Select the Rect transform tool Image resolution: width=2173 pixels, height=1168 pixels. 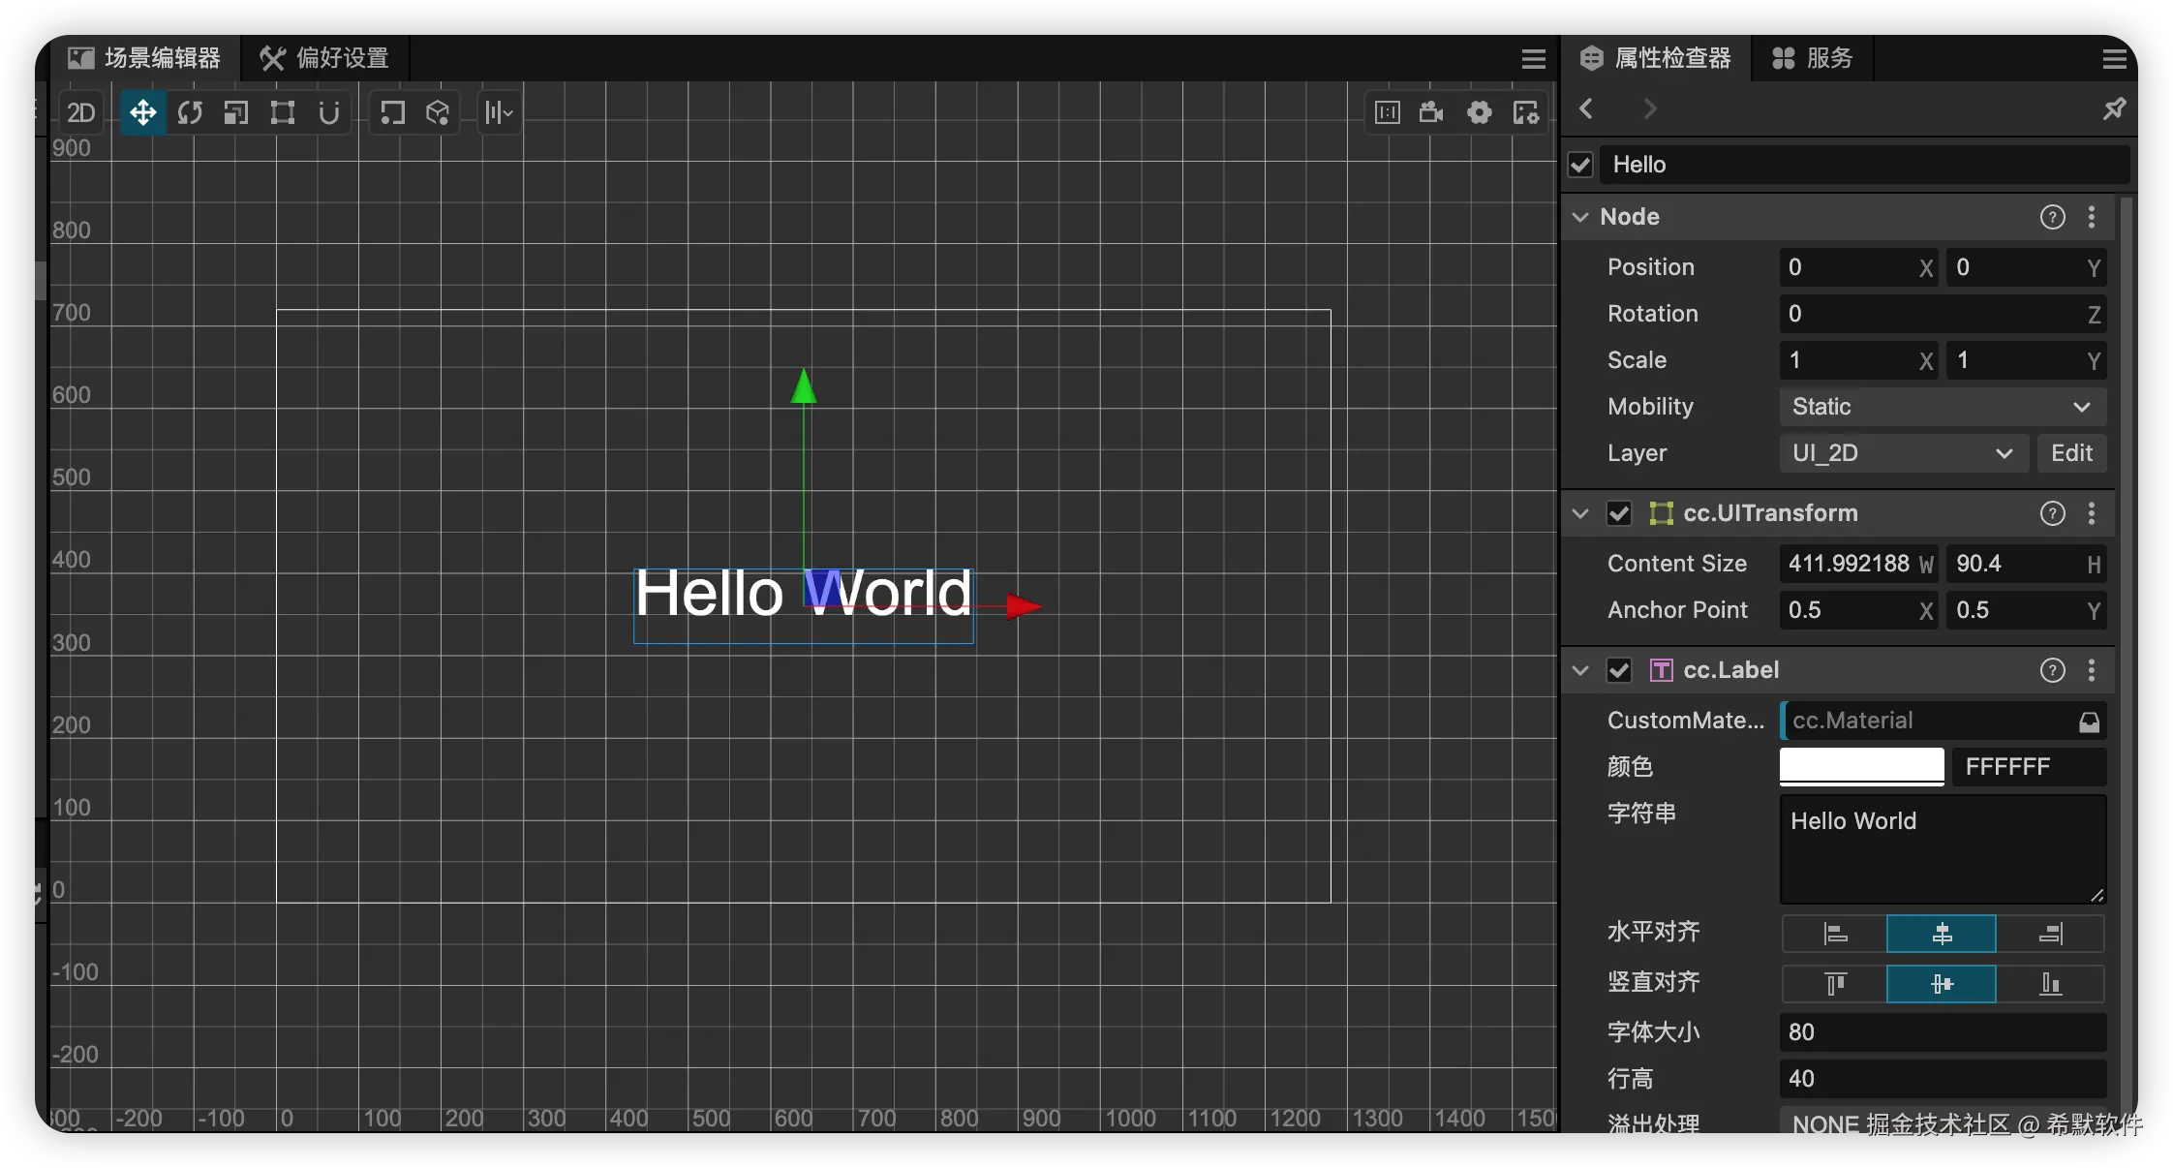tap(283, 112)
